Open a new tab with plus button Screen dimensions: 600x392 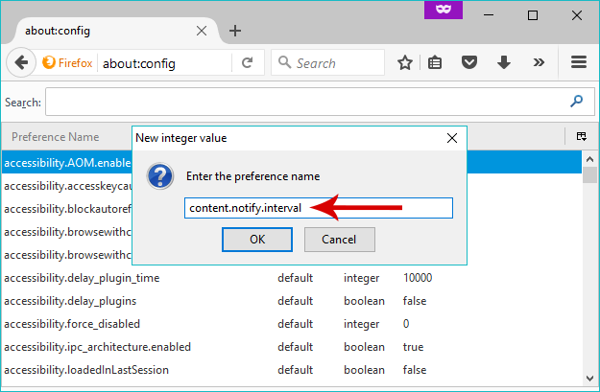coord(235,31)
